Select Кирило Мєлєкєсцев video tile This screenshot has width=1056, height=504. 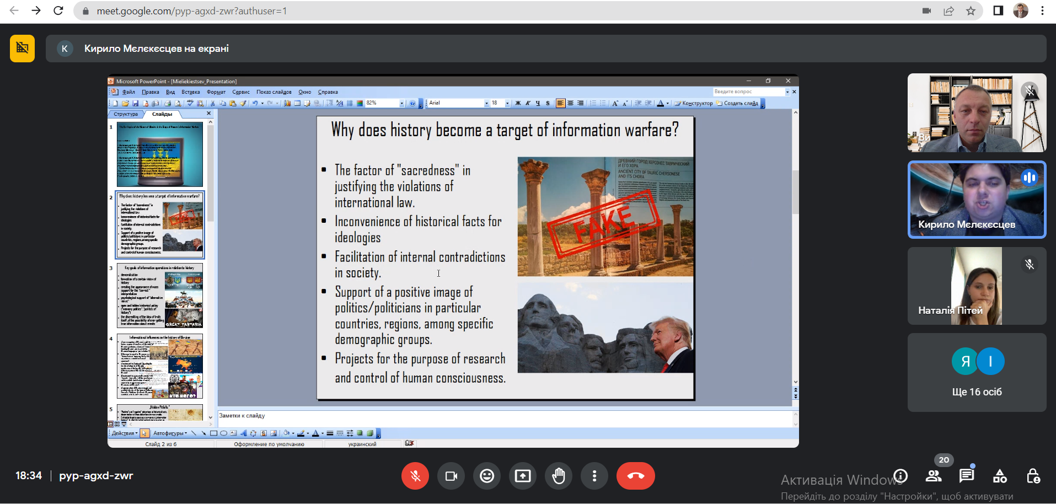pos(977,200)
